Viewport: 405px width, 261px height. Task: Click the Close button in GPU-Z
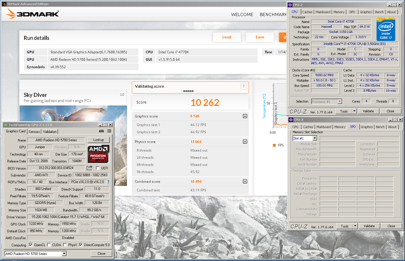pyautogui.click(x=101, y=254)
